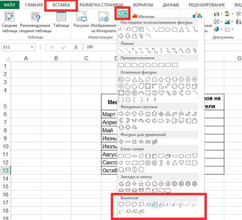The height and width of the screenshot is (220, 242).
Task: Click the enter checkmark in formula bar
Action: tap(64, 47)
